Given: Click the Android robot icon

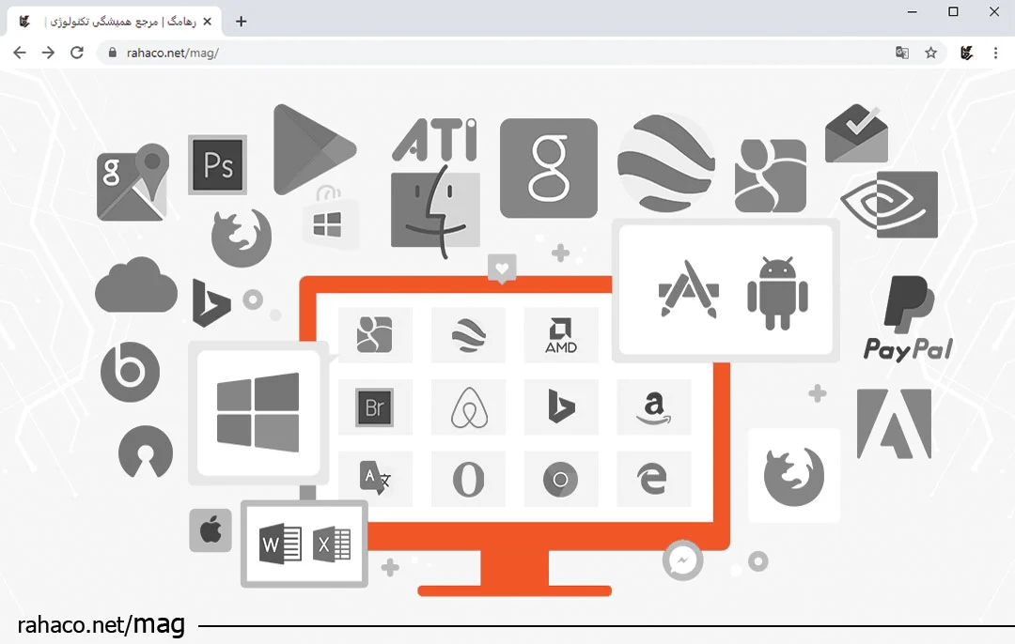Looking at the screenshot, I should tap(777, 293).
